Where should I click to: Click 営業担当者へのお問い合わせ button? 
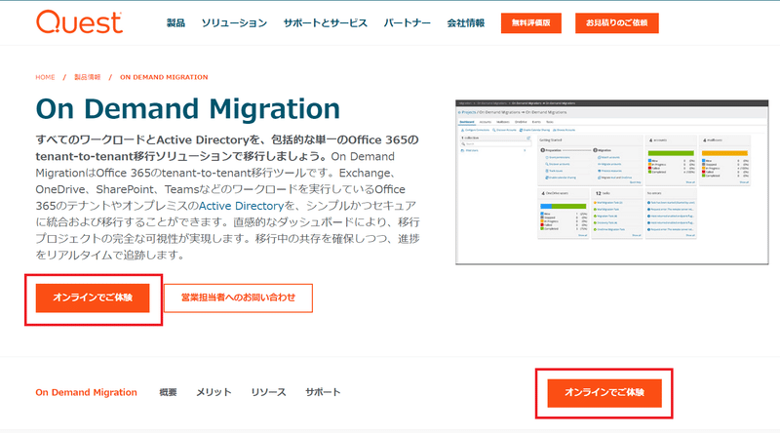[238, 297]
